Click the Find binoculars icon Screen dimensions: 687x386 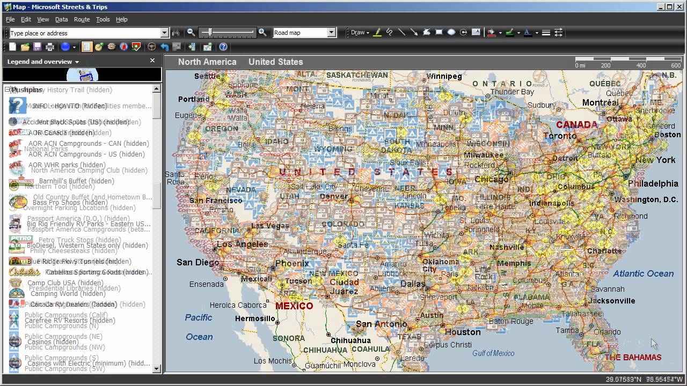[176, 33]
